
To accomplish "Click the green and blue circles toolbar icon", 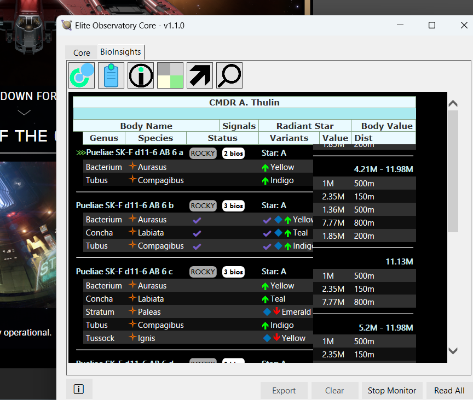I will (82, 75).
